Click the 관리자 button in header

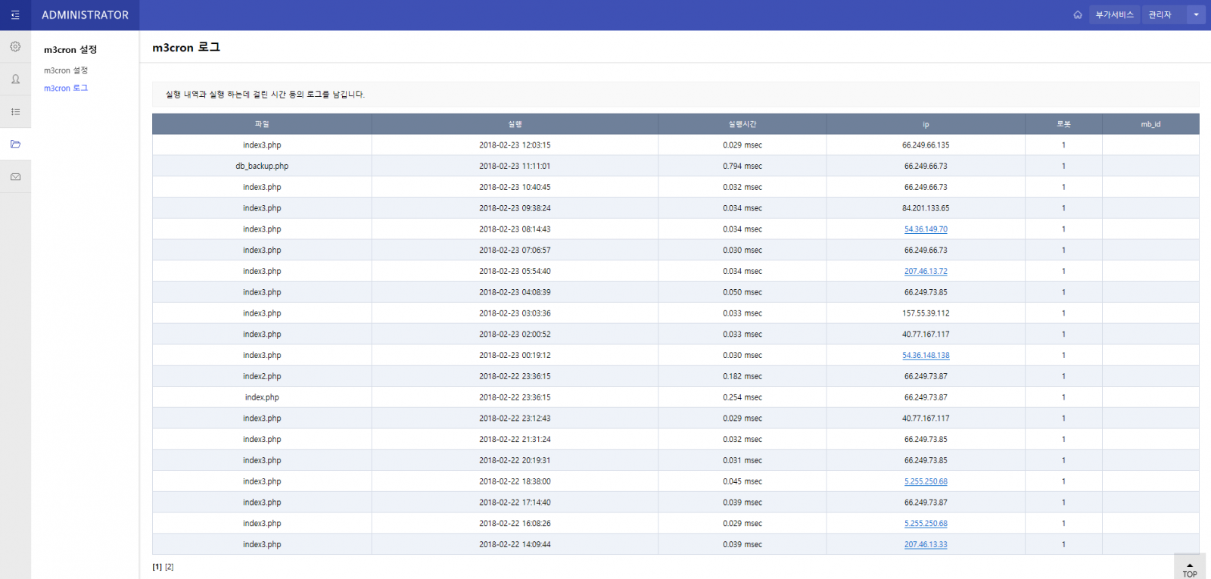point(1160,15)
